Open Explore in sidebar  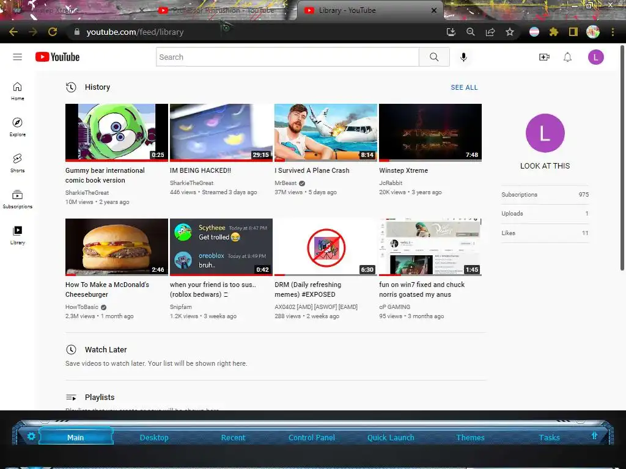pyautogui.click(x=18, y=127)
